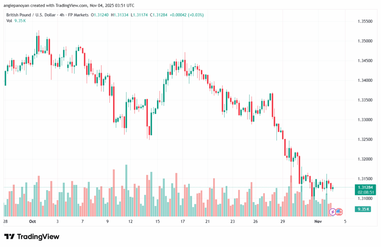
Task: Click the Vol indicator label
Action: 9,21
